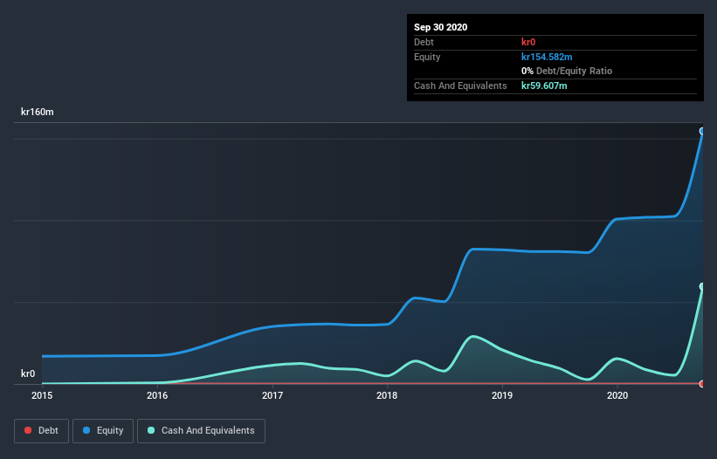The image size is (717, 459).
Task: Click the Equity label in tooltip
Action: pyautogui.click(x=427, y=57)
